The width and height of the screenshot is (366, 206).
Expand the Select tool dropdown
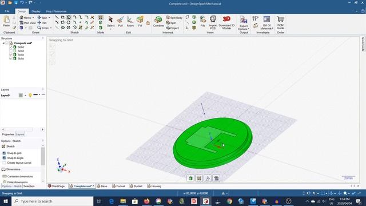click(110, 29)
